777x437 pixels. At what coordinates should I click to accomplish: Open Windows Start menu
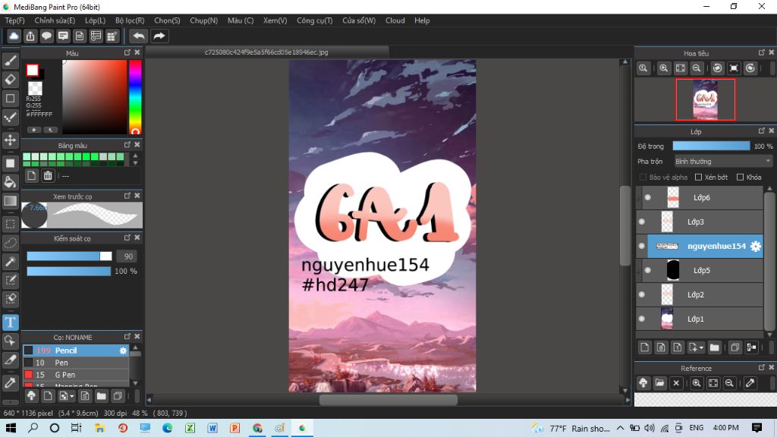pos(11,428)
